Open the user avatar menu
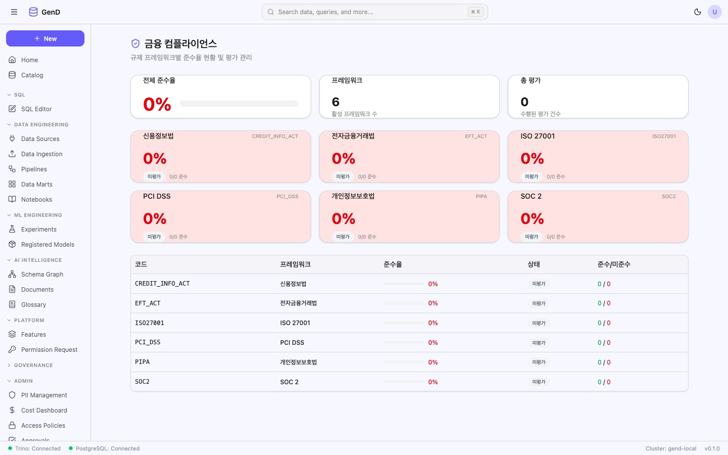Viewport: 728px width, 455px height. tap(714, 12)
